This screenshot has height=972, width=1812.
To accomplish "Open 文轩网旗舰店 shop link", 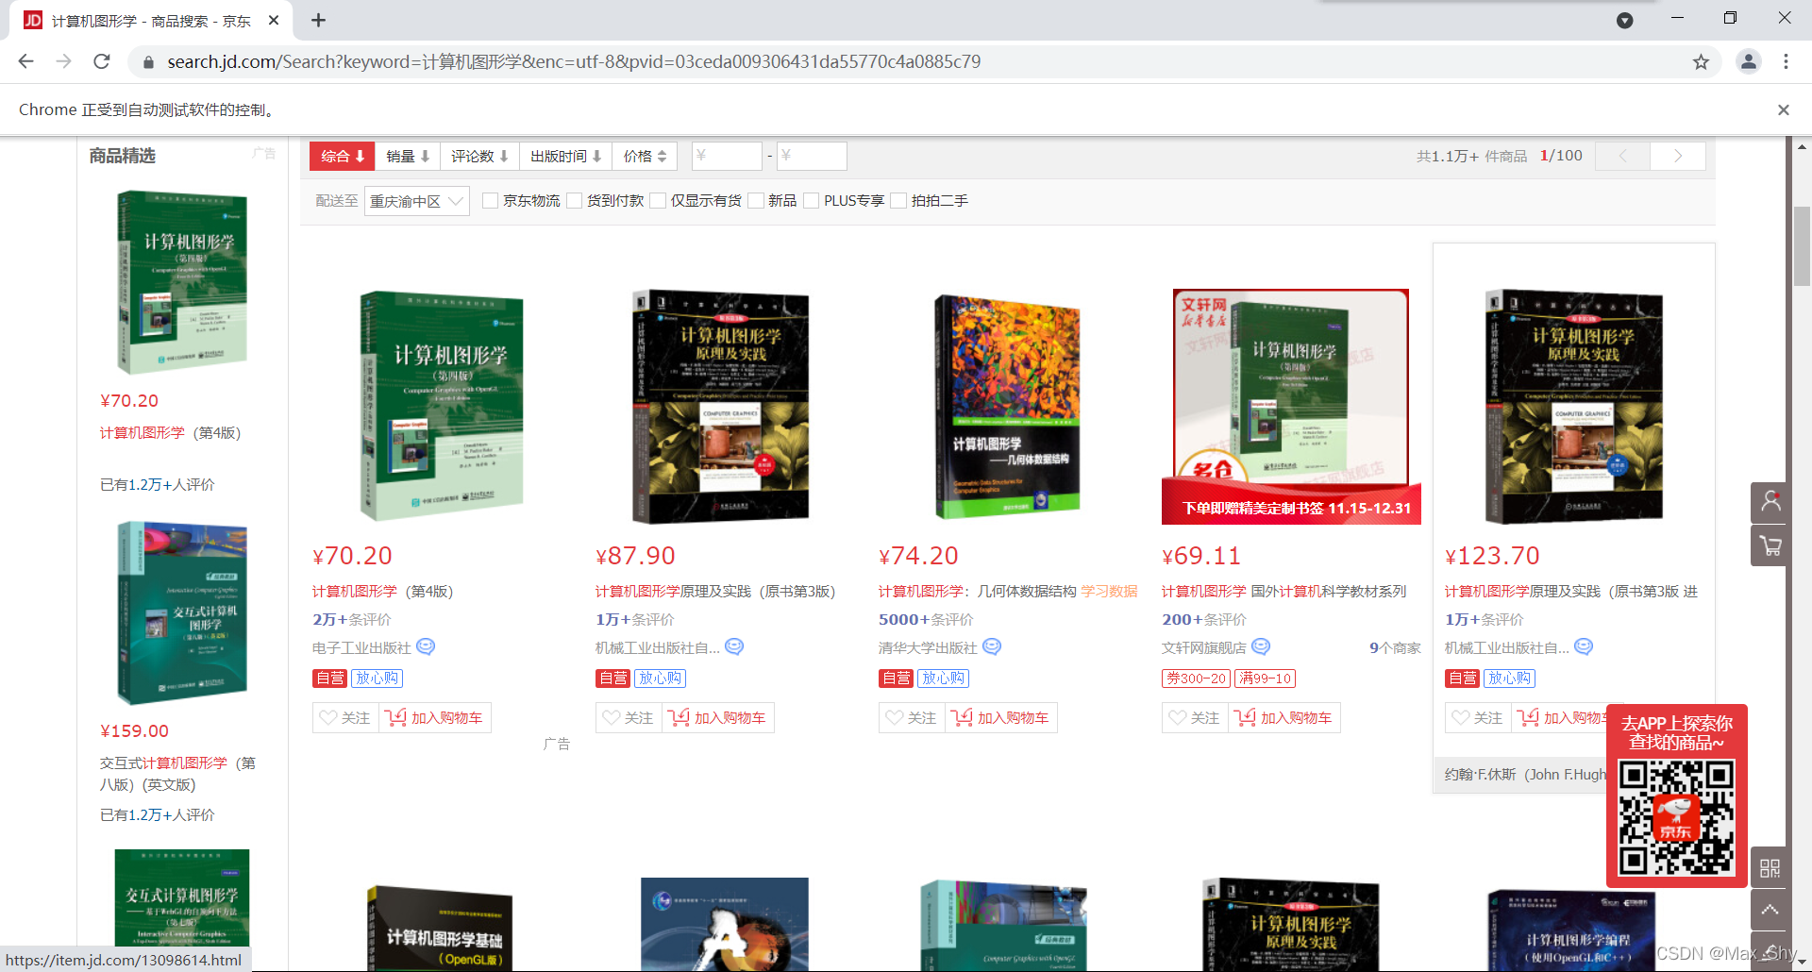I will [1204, 647].
